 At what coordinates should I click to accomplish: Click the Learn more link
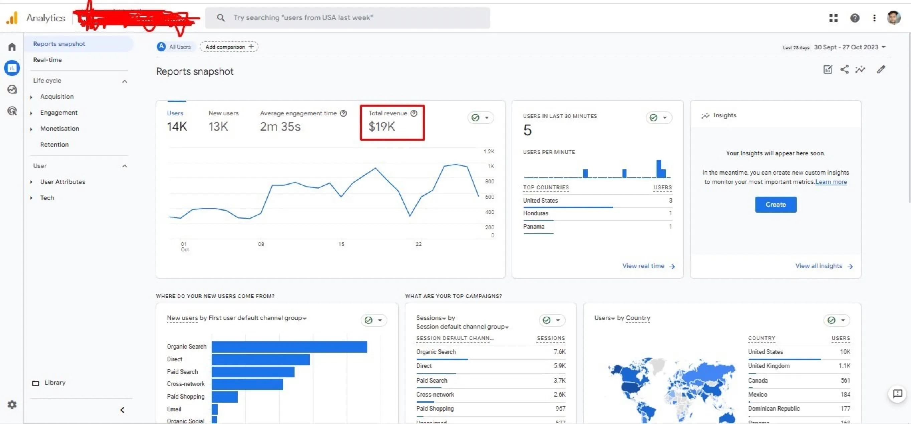pyautogui.click(x=831, y=182)
